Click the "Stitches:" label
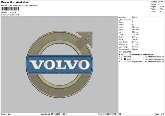Image resolution: width=165 pixels, height=116 pixels. [154, 2]
